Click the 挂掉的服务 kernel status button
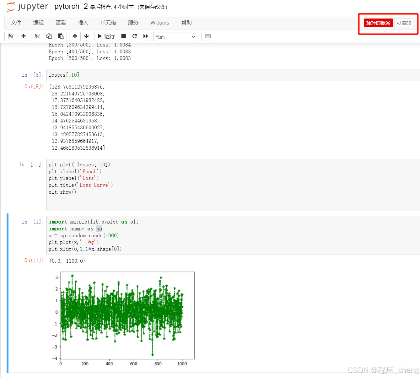The image size is (420, 377). point(378,23)
